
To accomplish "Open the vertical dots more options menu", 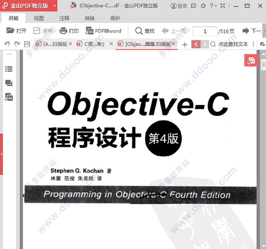I will click(253, 44).
